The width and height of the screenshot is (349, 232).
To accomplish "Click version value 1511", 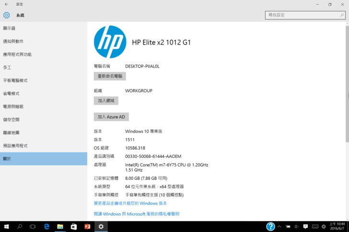I will coord(130,140).
